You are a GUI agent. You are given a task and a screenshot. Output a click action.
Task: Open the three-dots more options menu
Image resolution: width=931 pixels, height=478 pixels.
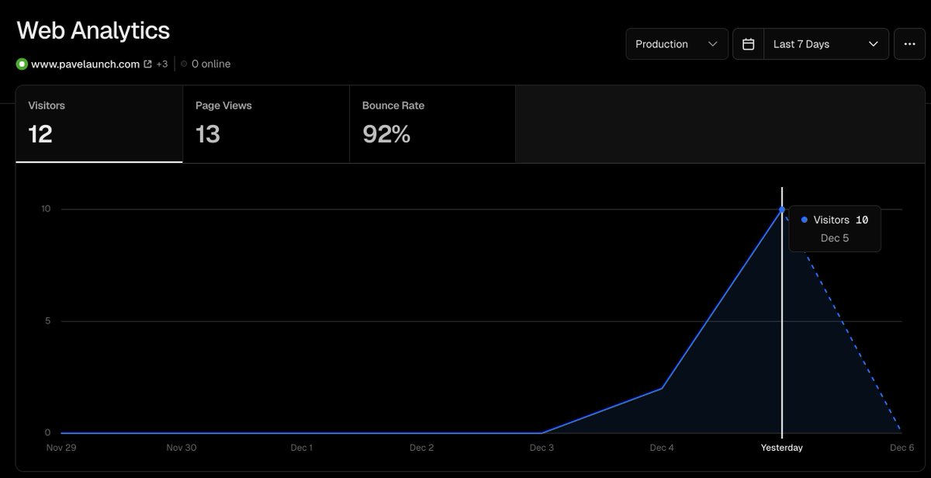[909, 44]
